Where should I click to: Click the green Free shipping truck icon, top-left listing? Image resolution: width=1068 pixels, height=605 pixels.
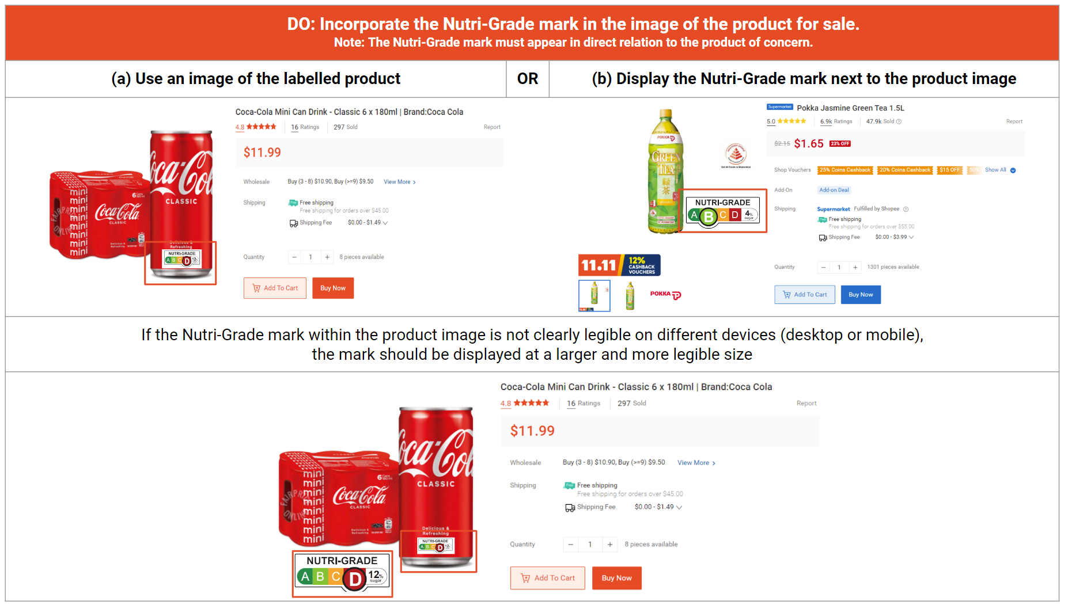coord(293,203)
